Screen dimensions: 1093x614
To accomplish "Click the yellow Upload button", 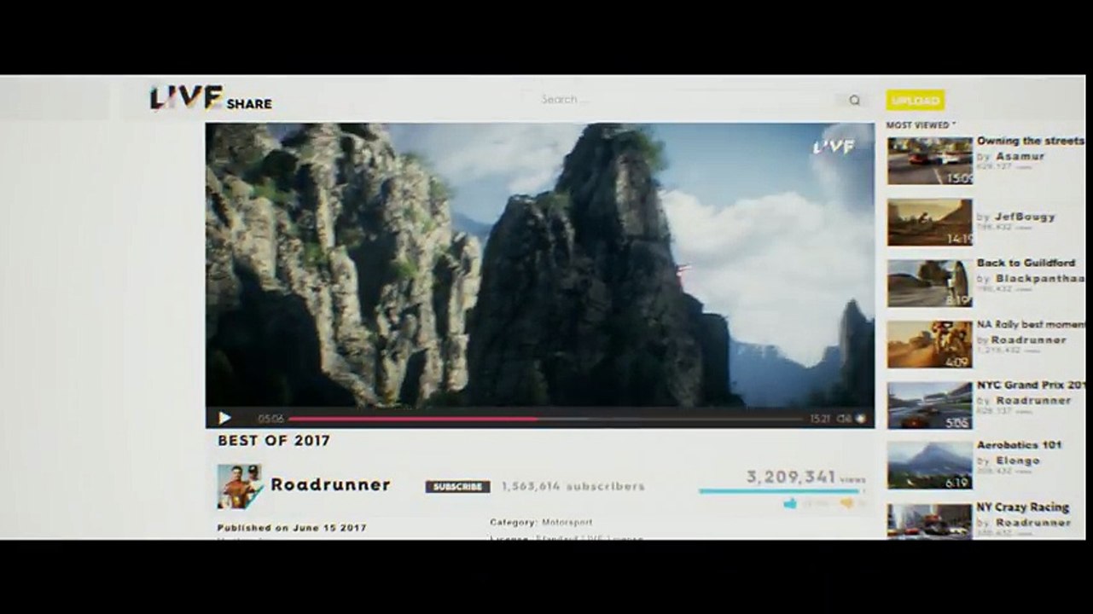I will tap(915, 101).
